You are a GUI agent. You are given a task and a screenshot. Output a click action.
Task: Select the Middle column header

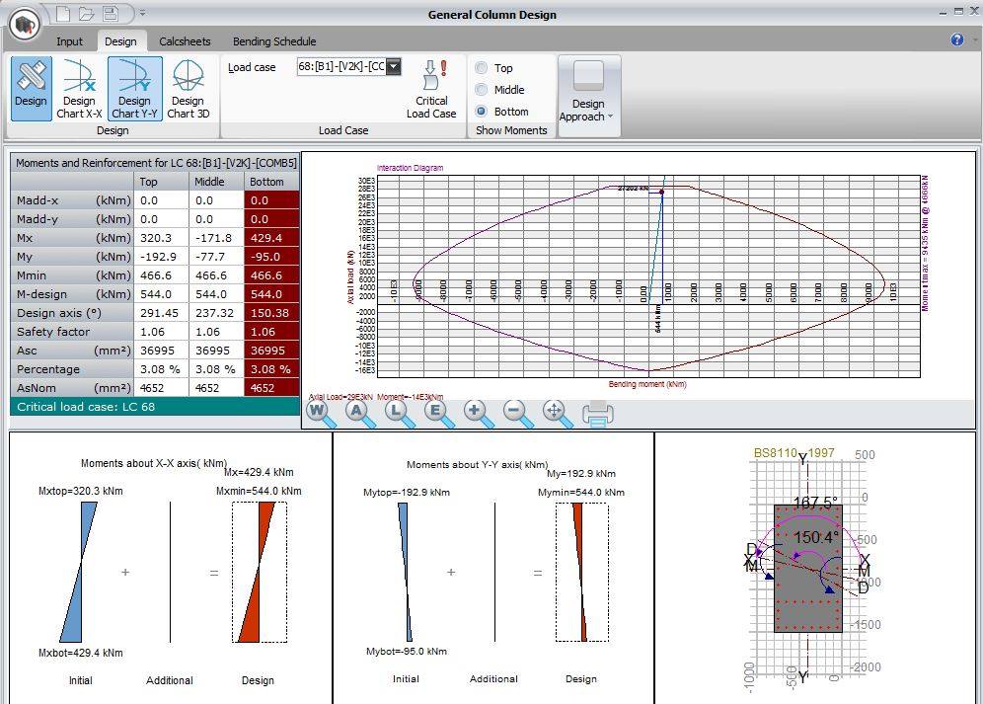click(216, 182)
